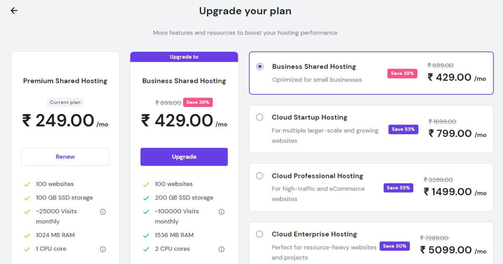Click the Premium Shared Hosting card title
The height and width of the screenshot is (264, 503).
(x=65, y=81)
